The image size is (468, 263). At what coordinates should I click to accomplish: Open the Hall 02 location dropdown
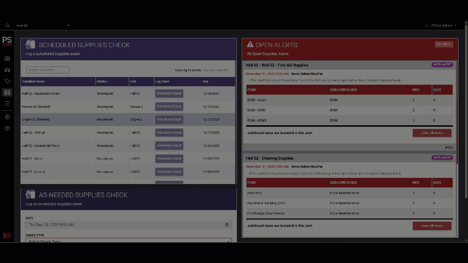point(43,26)
